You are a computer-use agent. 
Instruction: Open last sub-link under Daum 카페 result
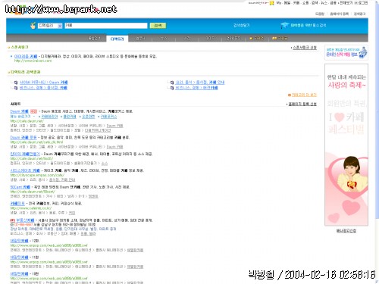point(108,117)
